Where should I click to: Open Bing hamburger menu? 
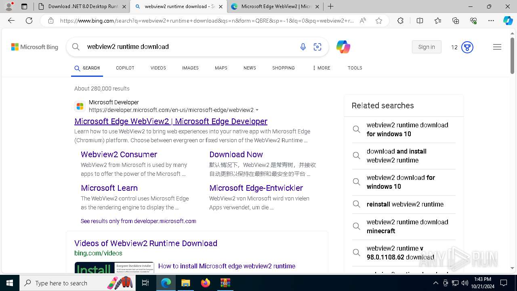pos(497,47)
